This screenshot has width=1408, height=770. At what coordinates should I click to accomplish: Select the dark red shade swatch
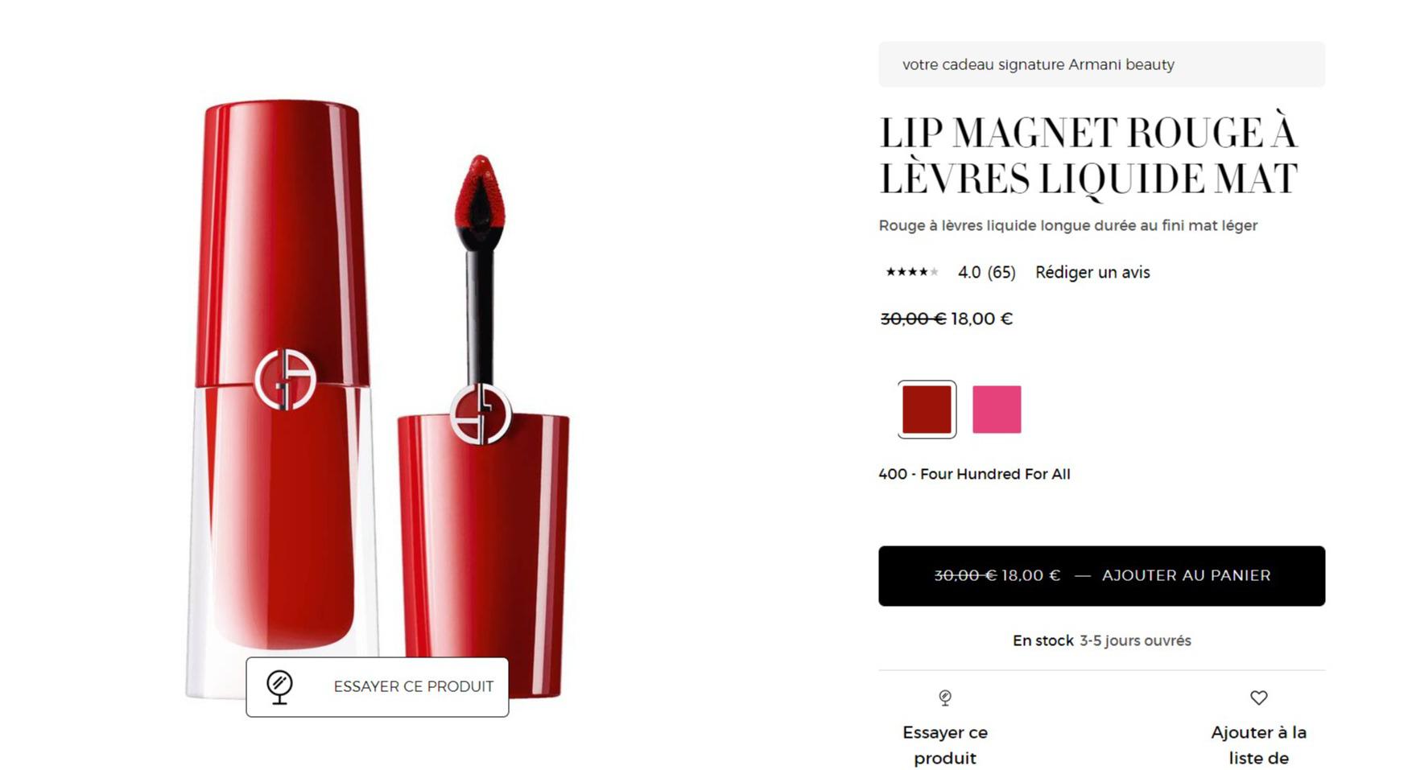(927, 410)
